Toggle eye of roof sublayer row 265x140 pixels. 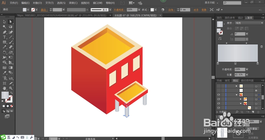(219, 99)
